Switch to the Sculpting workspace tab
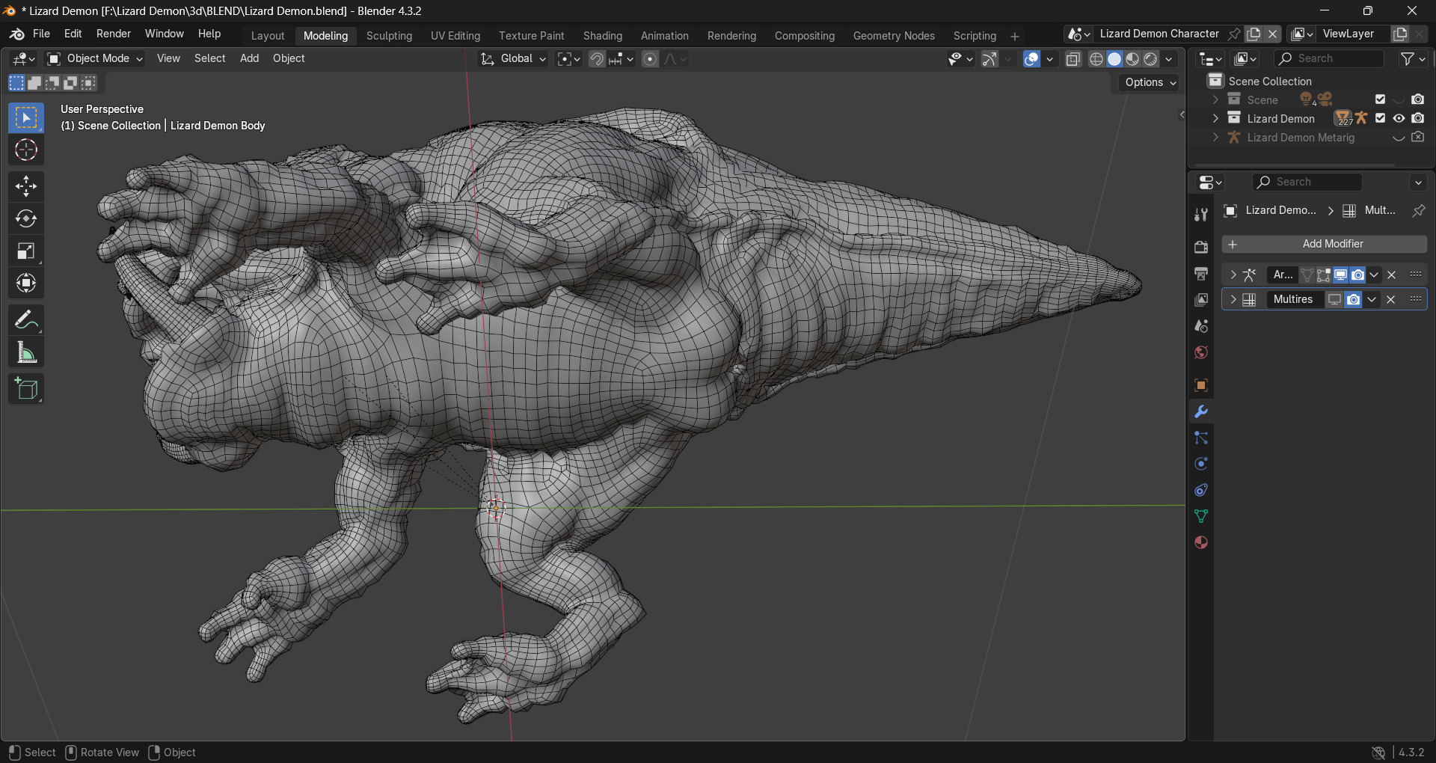Viewport: 1436px width, 763px height. pyautogui.click(x=389, y=36)
